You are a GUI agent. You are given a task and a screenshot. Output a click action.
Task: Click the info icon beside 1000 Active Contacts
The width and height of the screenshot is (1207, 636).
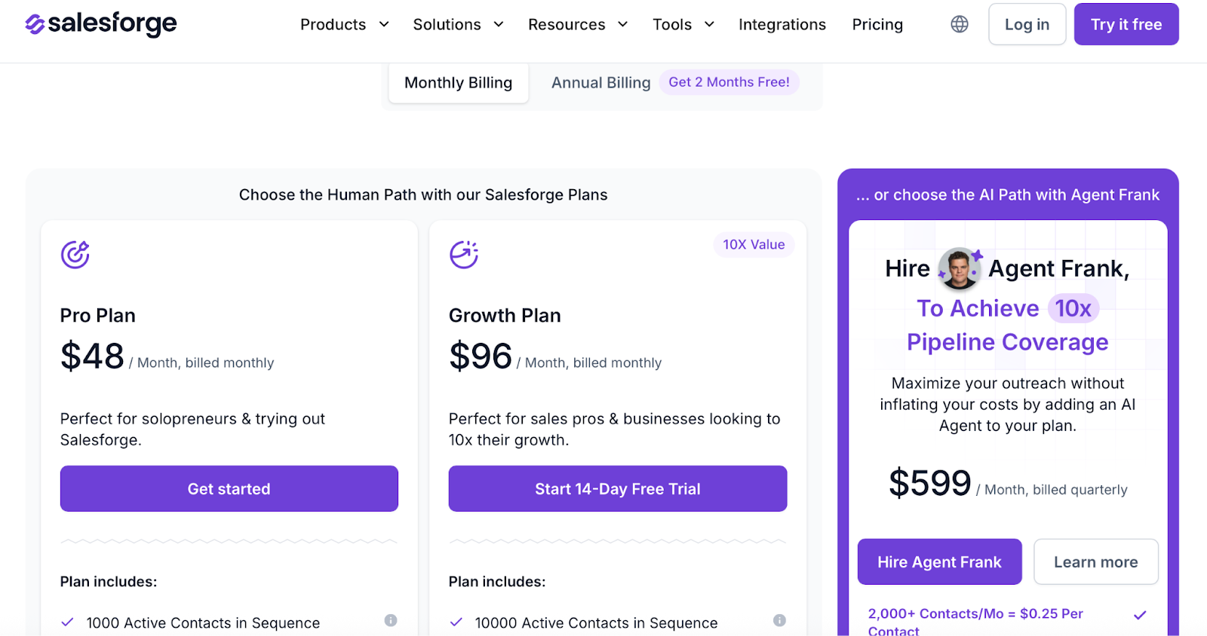tap(391, 619)
